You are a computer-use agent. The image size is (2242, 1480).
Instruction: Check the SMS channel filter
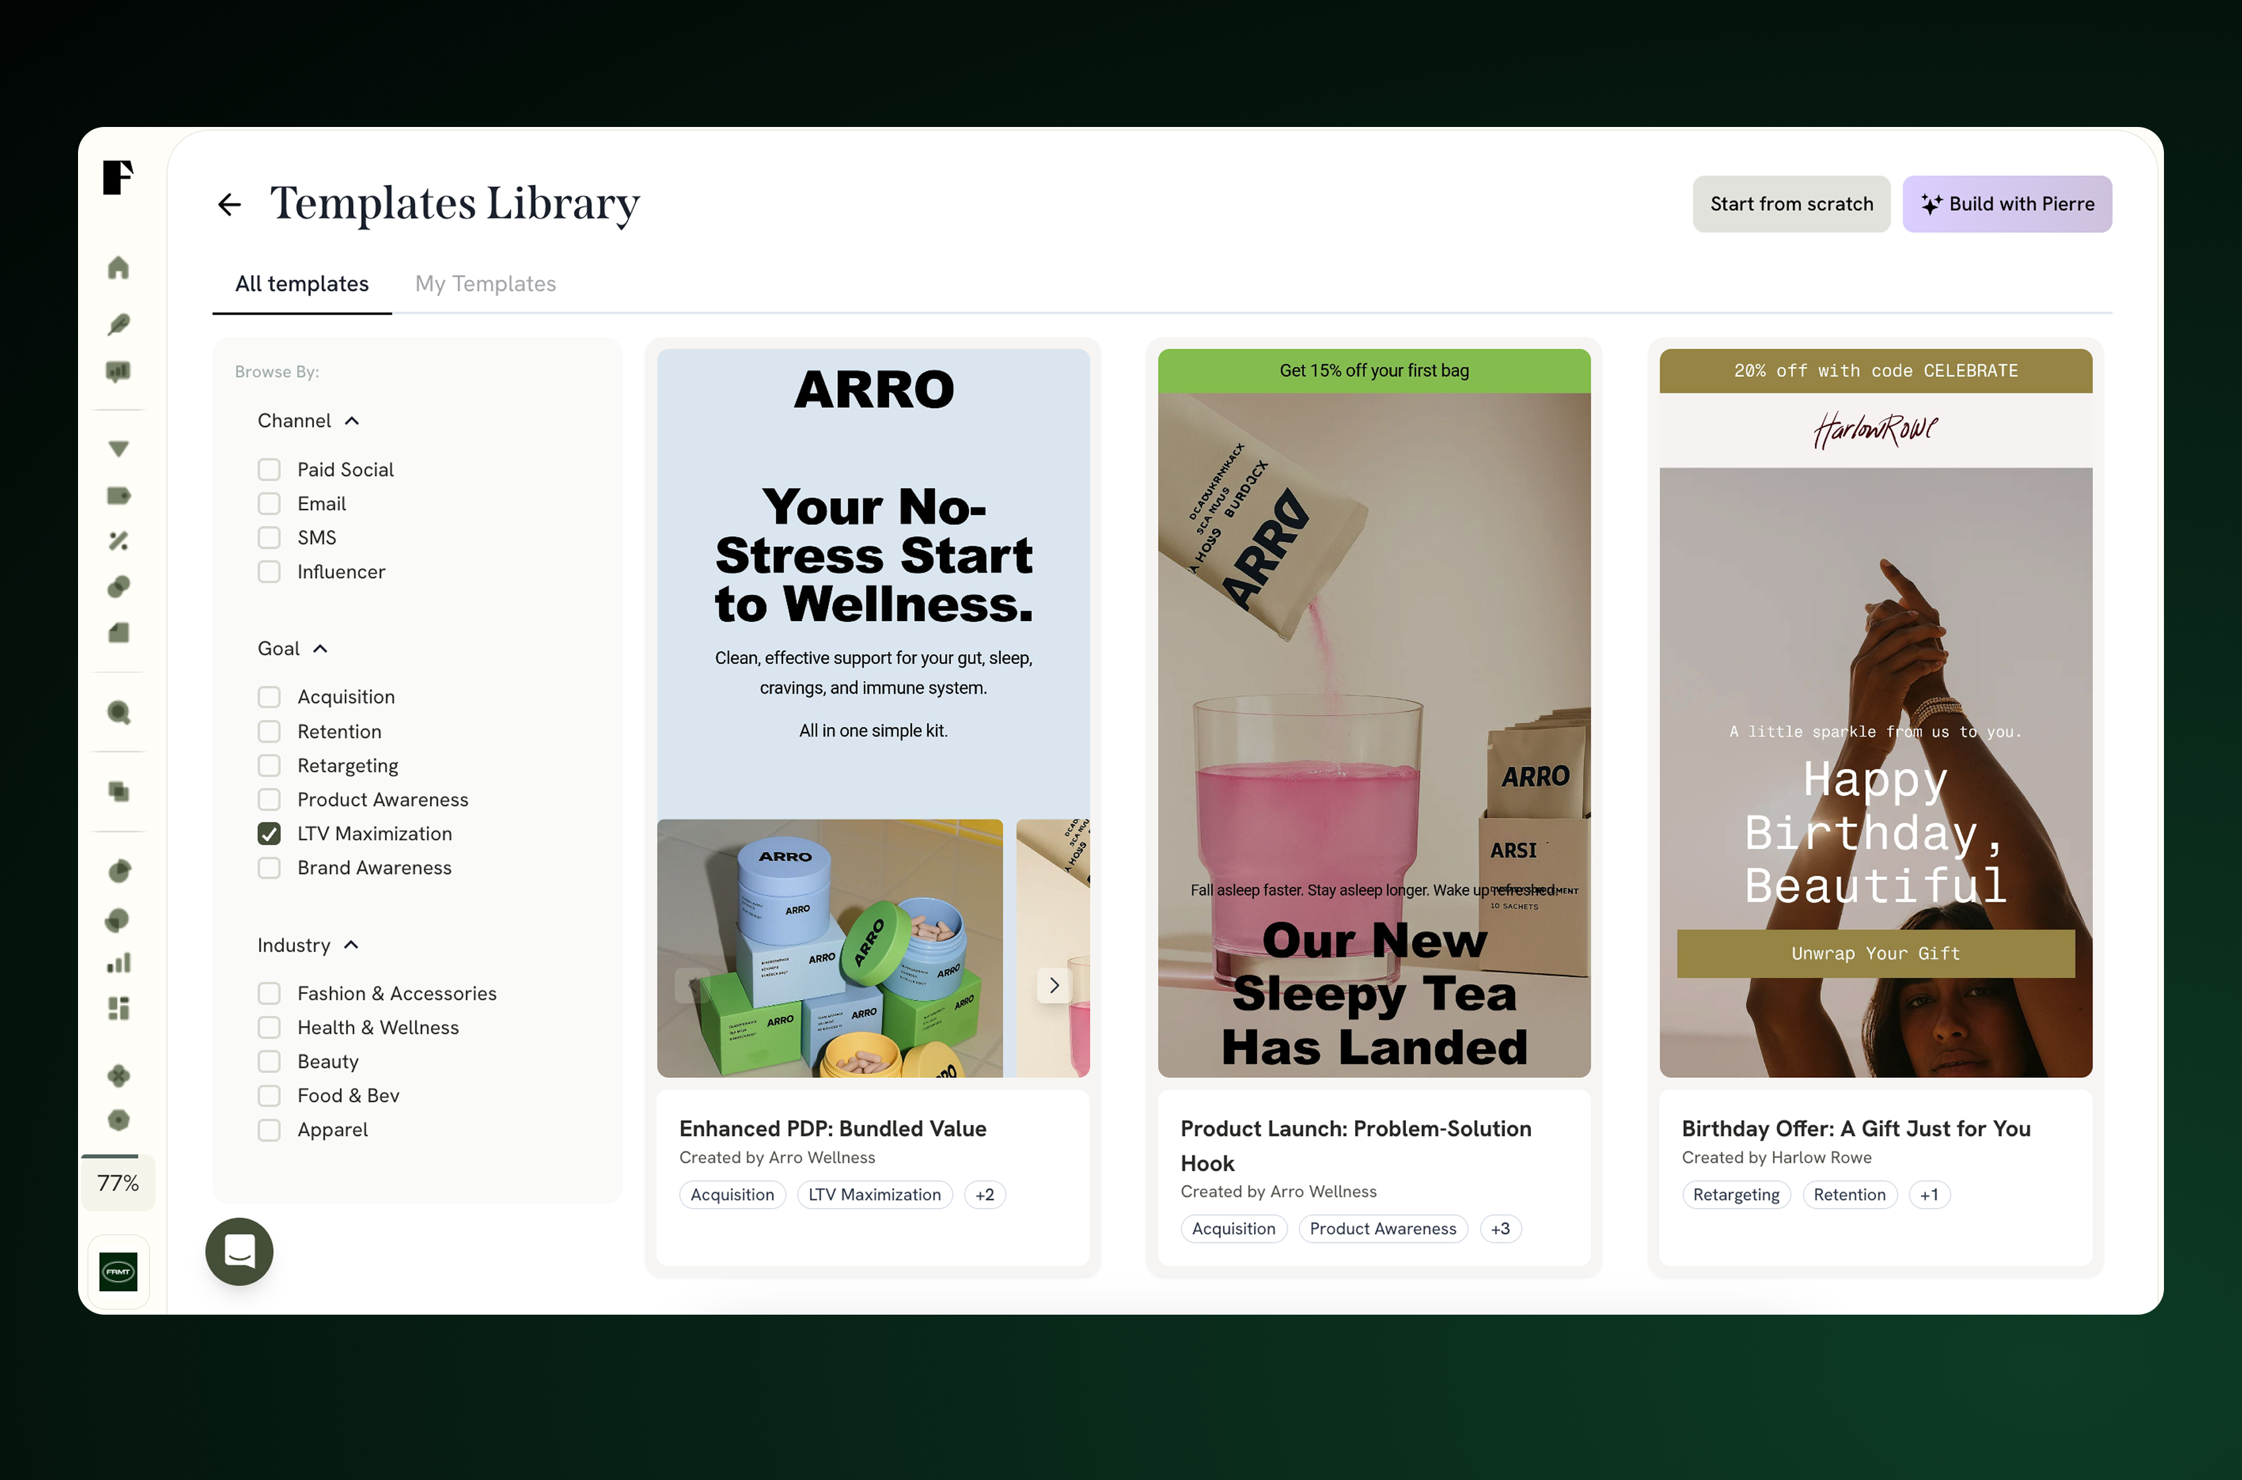[269, 537]
